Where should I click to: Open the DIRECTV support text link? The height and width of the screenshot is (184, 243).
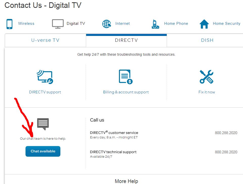(x=45, y=92)
